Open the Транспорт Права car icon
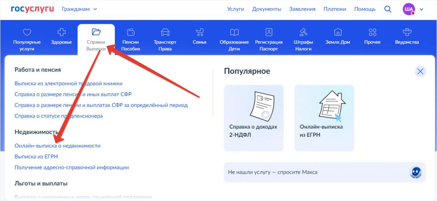Viewport: 437px width, 201px height. pos(165,32)
